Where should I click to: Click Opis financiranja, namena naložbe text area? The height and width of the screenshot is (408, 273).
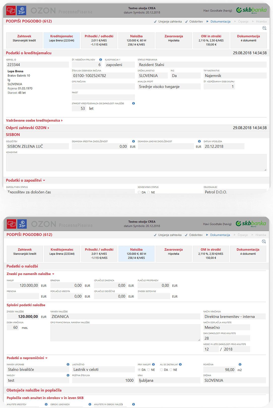[x=125, y=333]
